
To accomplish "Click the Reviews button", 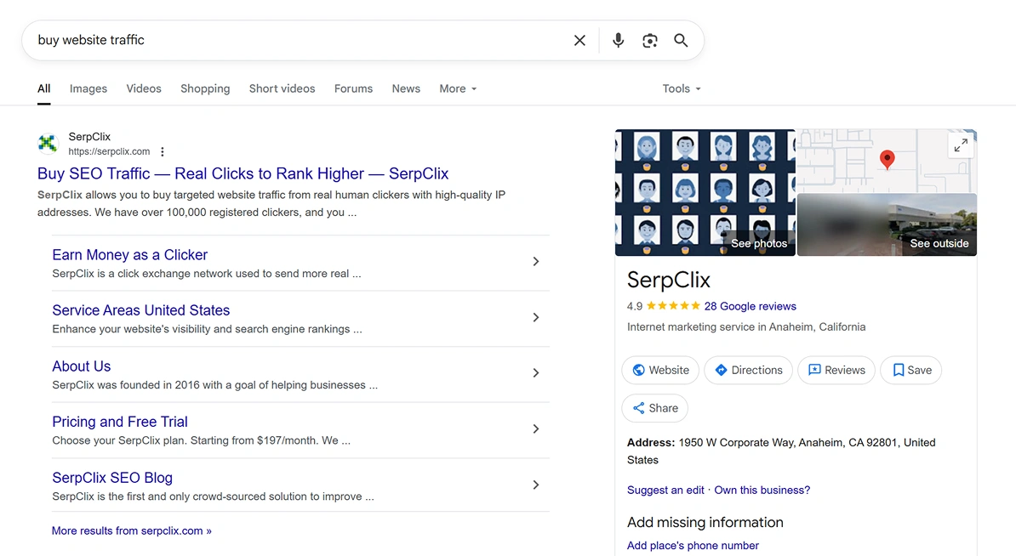I will pyautogui.click(x=836, y=370).
